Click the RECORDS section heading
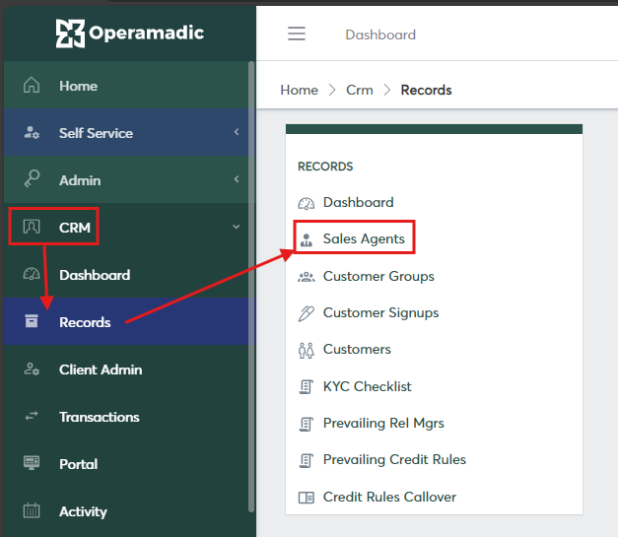Image resolution: width=618 pixels, height=537 pixels. click(x=325, y=167)
